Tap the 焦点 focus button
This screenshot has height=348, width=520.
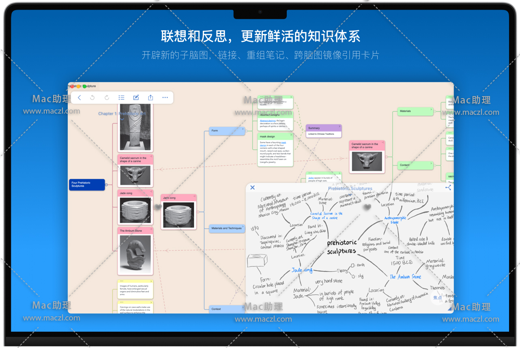[x=438, y=298]
